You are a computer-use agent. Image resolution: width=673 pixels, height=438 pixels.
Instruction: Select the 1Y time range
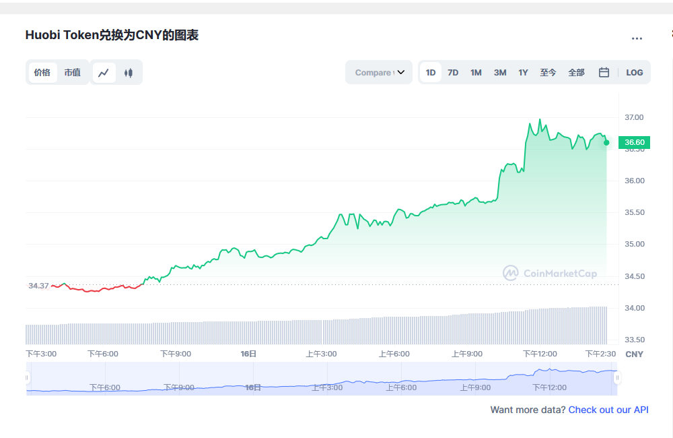523,72
